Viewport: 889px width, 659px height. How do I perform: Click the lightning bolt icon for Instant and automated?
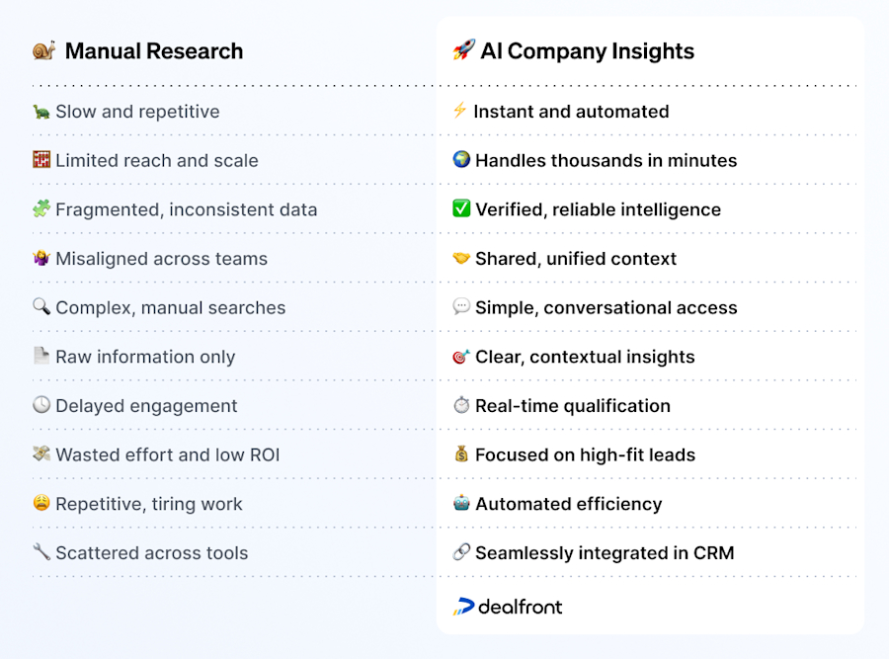point(459,110)
